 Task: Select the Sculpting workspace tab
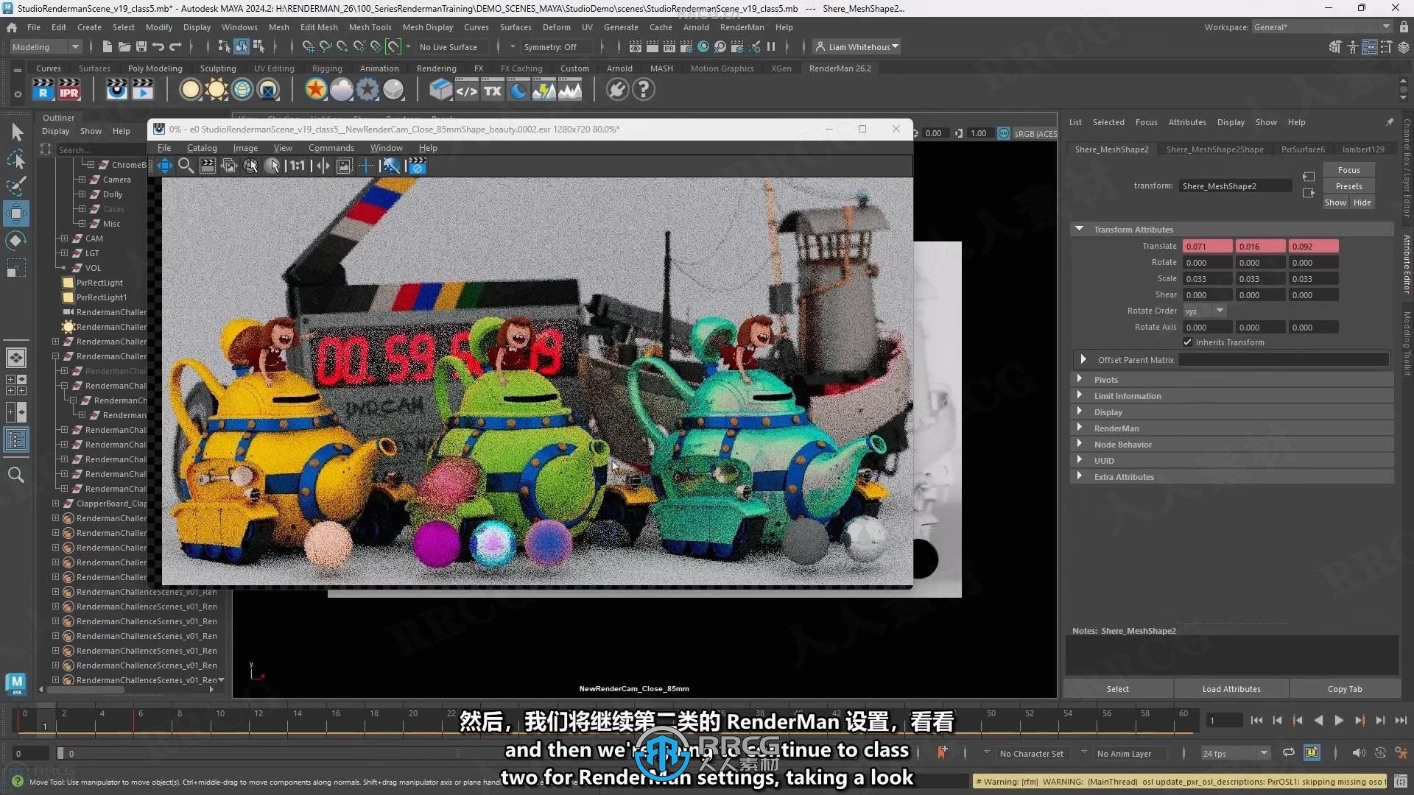click(217, 68)
